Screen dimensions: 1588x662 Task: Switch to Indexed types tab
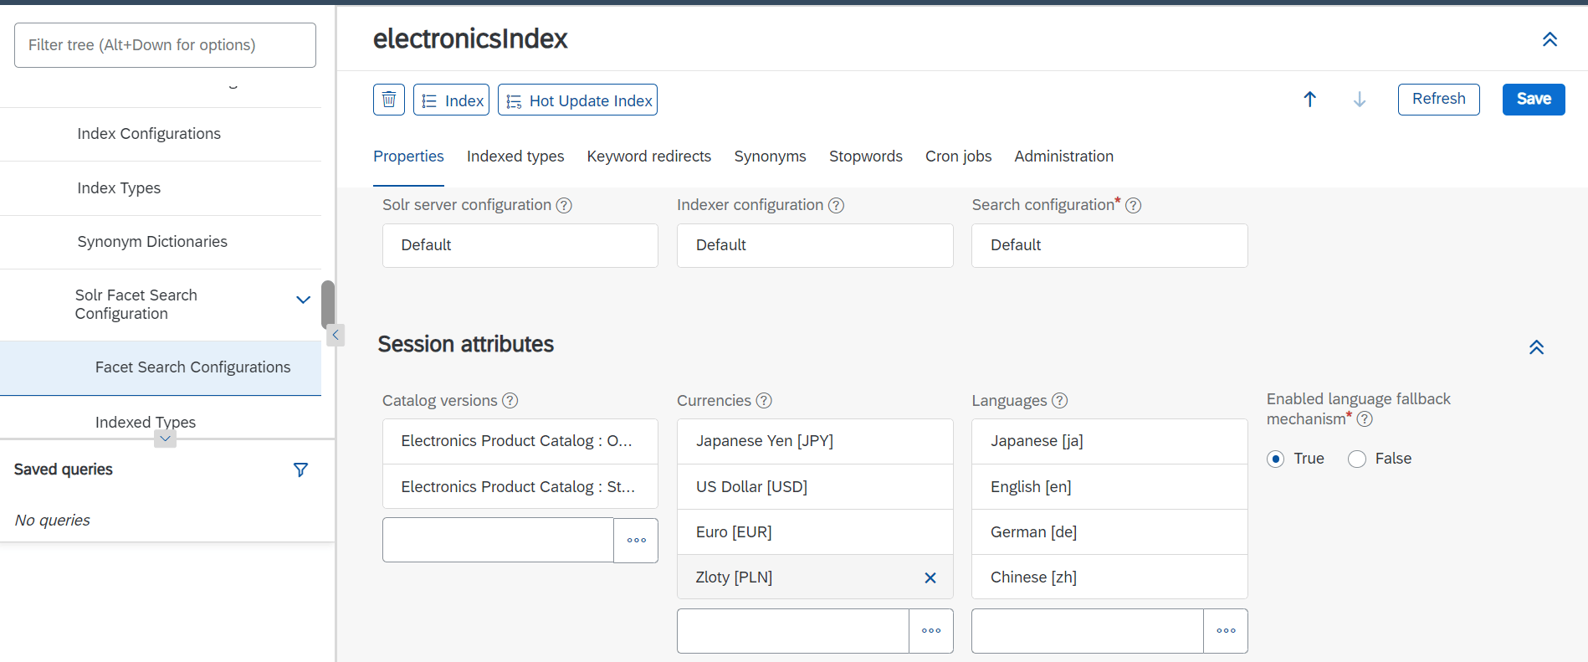pyautogui.click(x=515, y=157)
